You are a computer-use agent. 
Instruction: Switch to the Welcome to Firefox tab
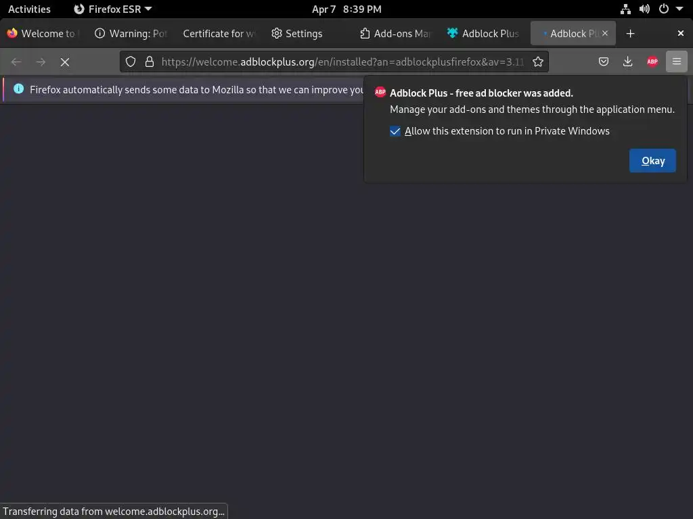pos(43,34)
